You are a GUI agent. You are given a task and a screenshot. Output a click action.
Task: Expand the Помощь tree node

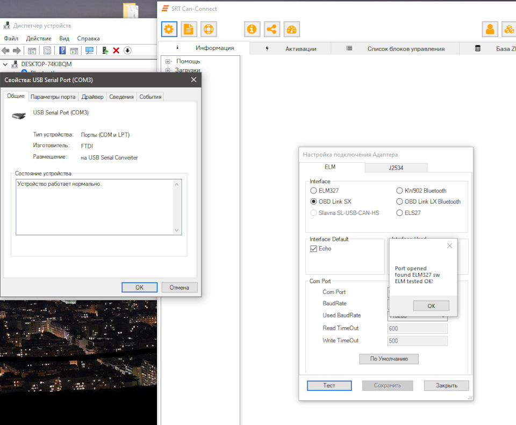[x=168, y=61]
